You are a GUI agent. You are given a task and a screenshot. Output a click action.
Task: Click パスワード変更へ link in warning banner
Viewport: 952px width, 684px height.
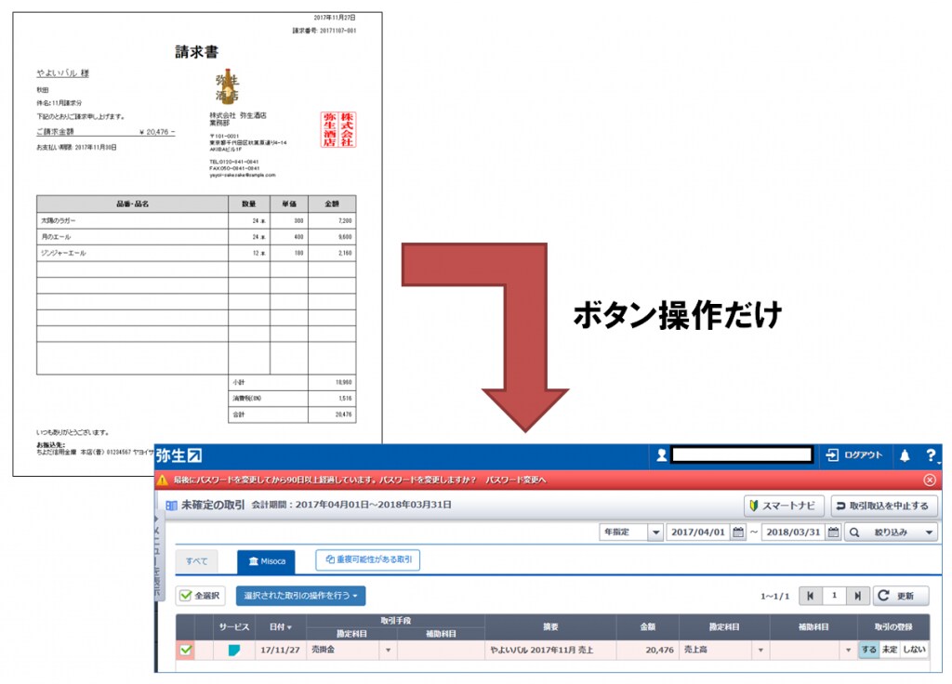tap(515, 480)
